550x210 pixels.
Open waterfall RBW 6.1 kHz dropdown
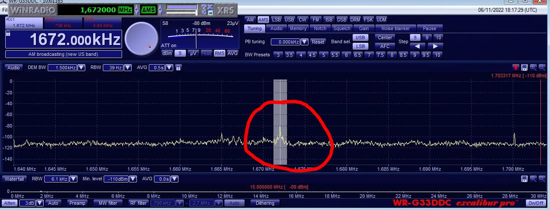(74, 179)
